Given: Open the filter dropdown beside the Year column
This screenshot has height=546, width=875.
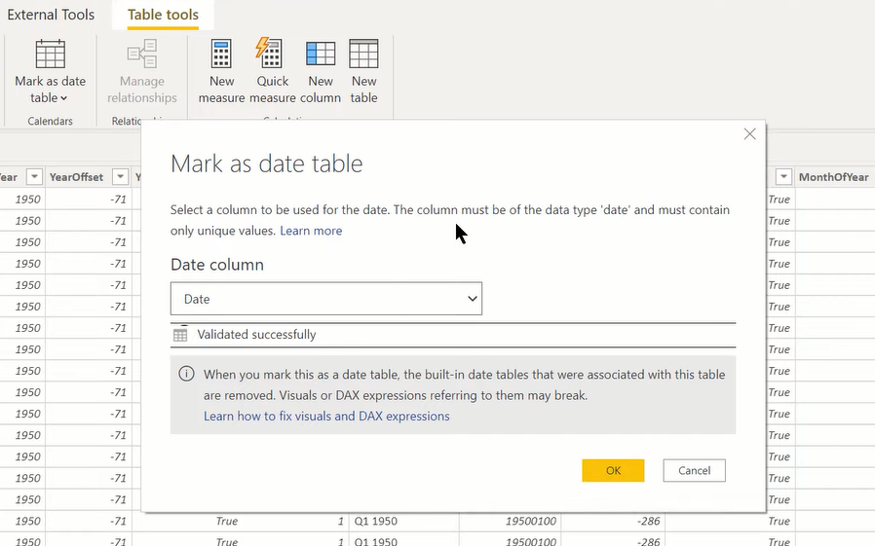Looking at the screenshot, I should pos(34,177).
